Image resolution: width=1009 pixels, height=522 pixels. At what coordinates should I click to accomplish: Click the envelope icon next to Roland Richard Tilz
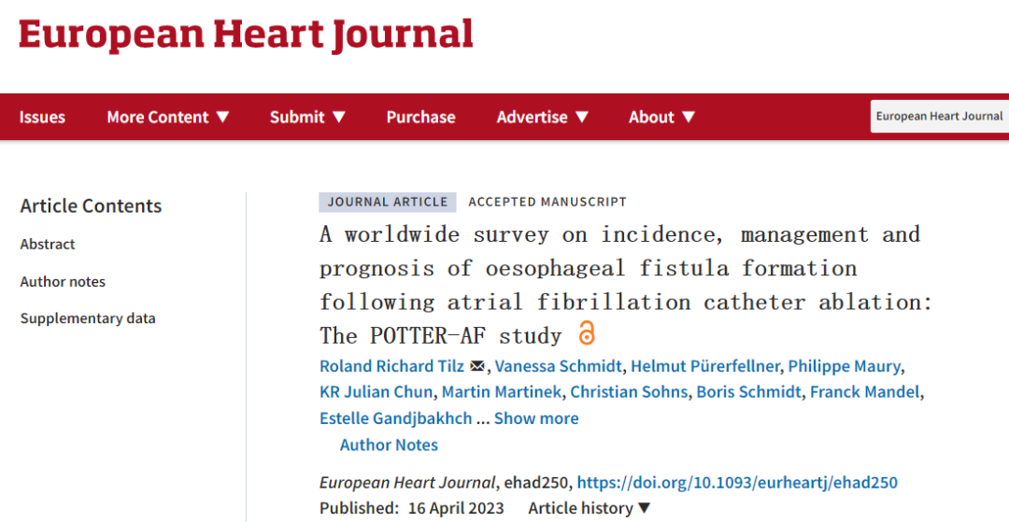pos(476,366)
